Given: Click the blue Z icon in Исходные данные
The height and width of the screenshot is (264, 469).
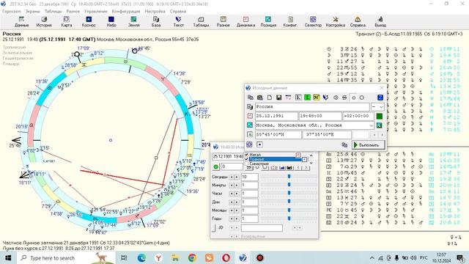Looking at the screenshot, I should tap(380, 98).
